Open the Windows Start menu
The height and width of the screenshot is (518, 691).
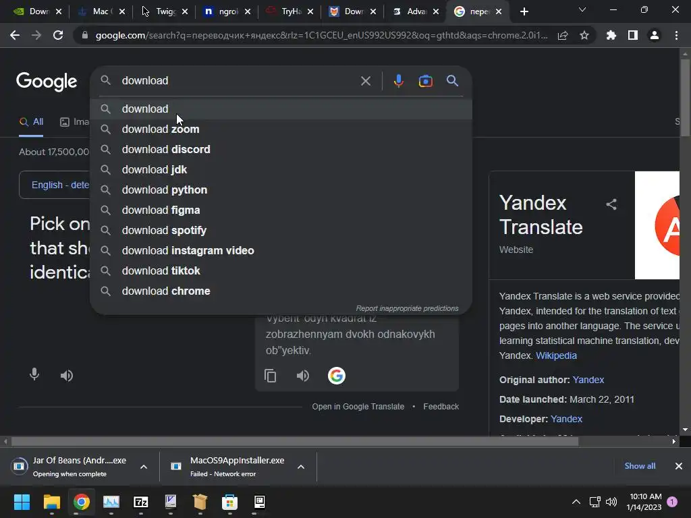tap(22, 502)
